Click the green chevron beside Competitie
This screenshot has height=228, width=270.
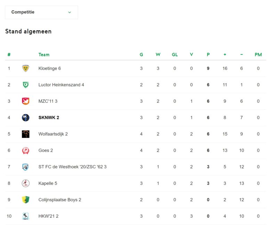pos(69,12)
